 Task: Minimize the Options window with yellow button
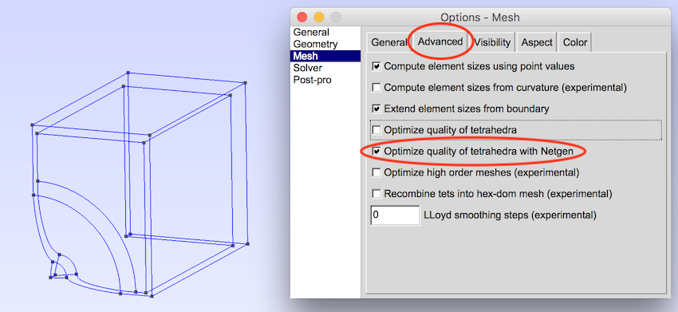click(319, 18)
